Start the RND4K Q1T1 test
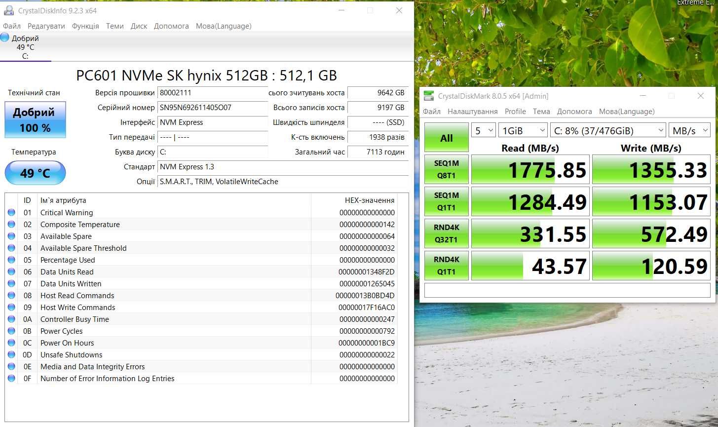Image resolution: width=718 pixels, height=427 pixels. point(447,266)
